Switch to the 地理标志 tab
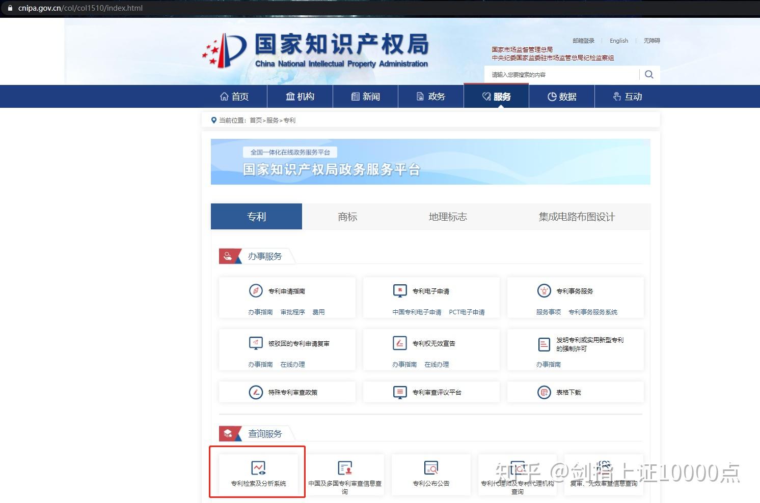 (x=448, y=217)
